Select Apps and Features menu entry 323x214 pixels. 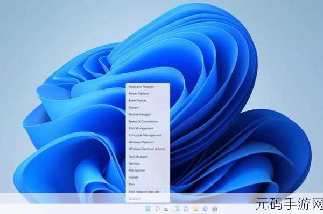pos(148,87)
